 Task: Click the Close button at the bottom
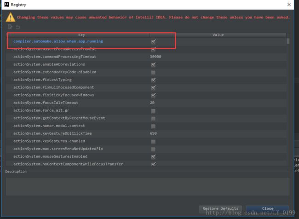click(x=268, y=208)
